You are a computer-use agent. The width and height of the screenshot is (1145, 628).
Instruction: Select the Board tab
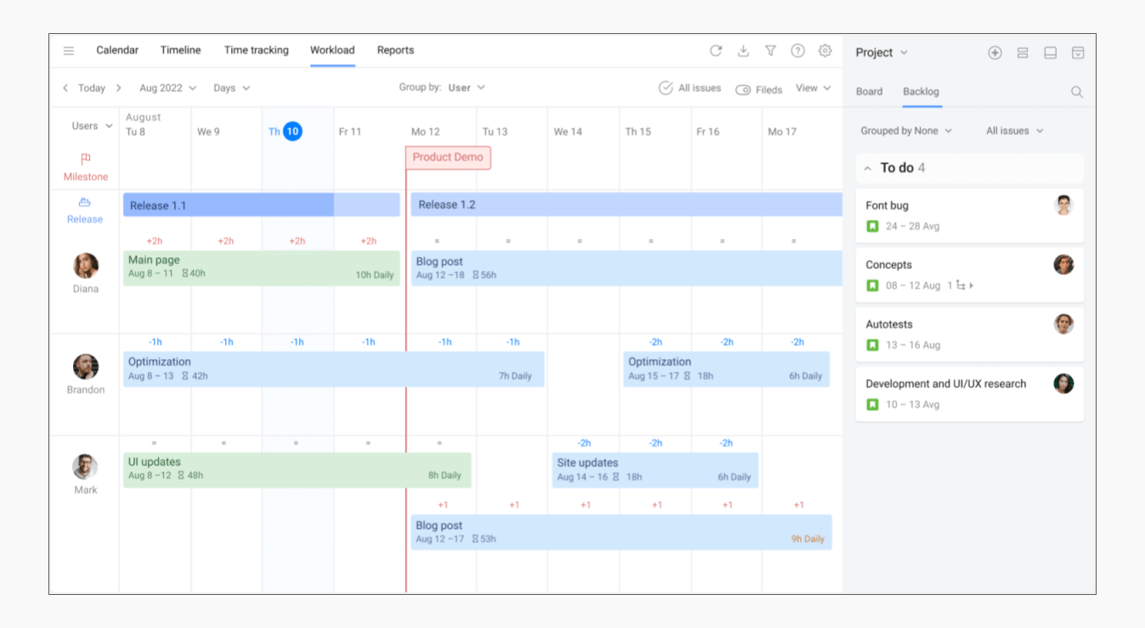tap(869, 92)
